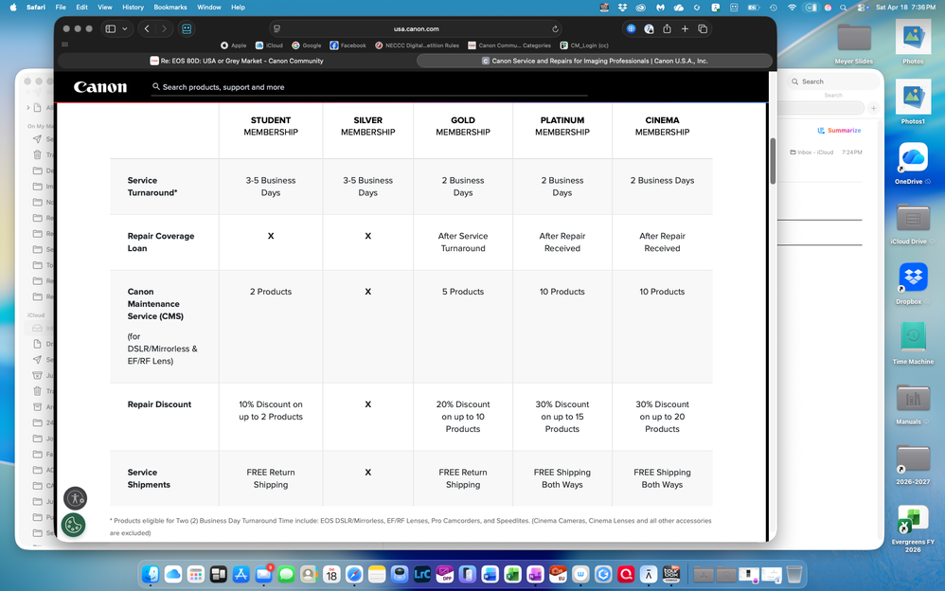945x591 pixels.
Task: Open the Bookmarks menu
Action: pos(169,8)
